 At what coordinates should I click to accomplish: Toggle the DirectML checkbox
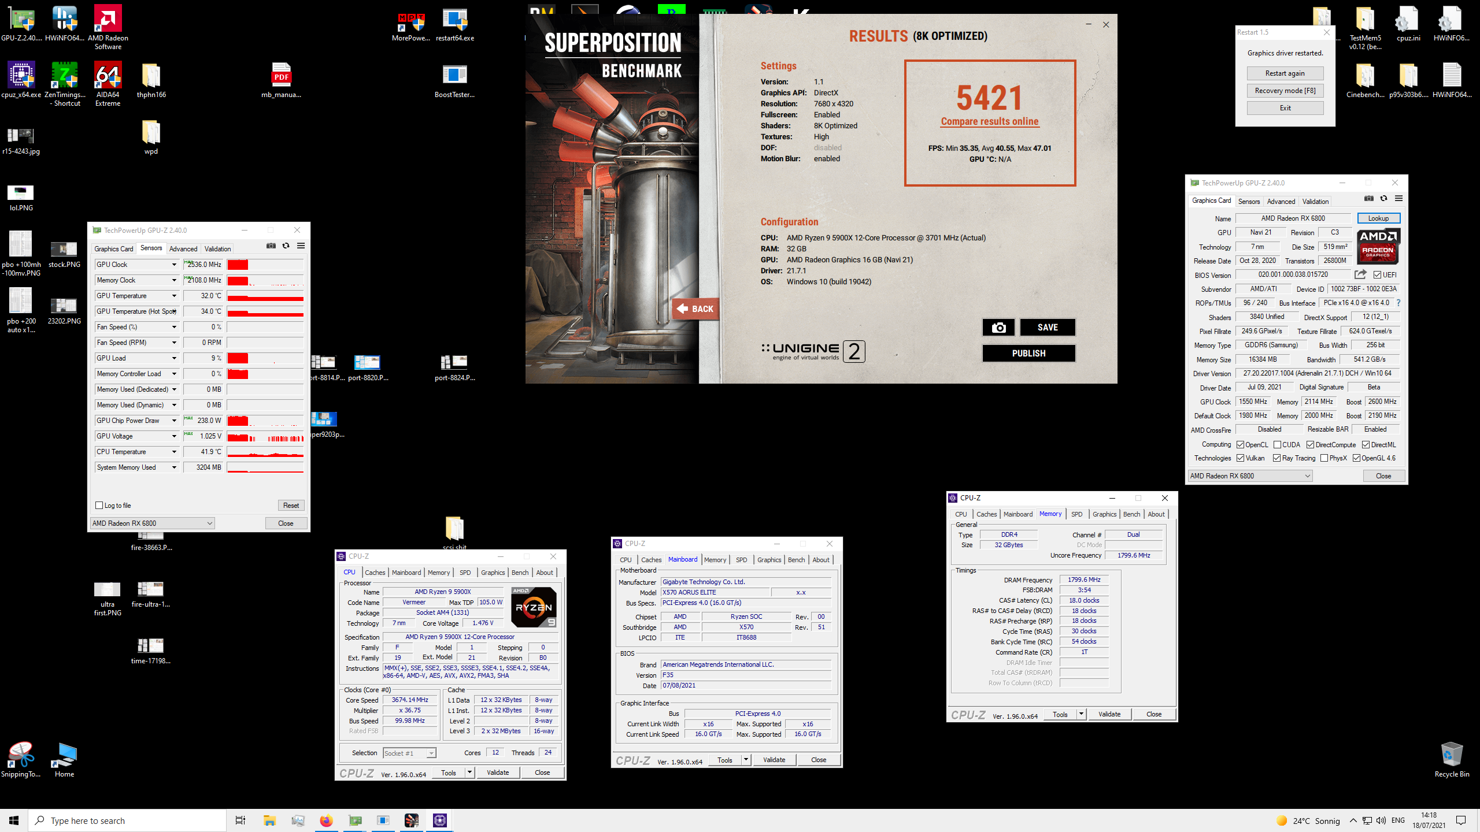[1366, 445]
